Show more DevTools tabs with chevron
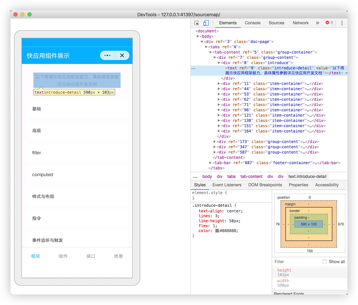The height and width of the screenshot is (305, 358). point(317,23)
